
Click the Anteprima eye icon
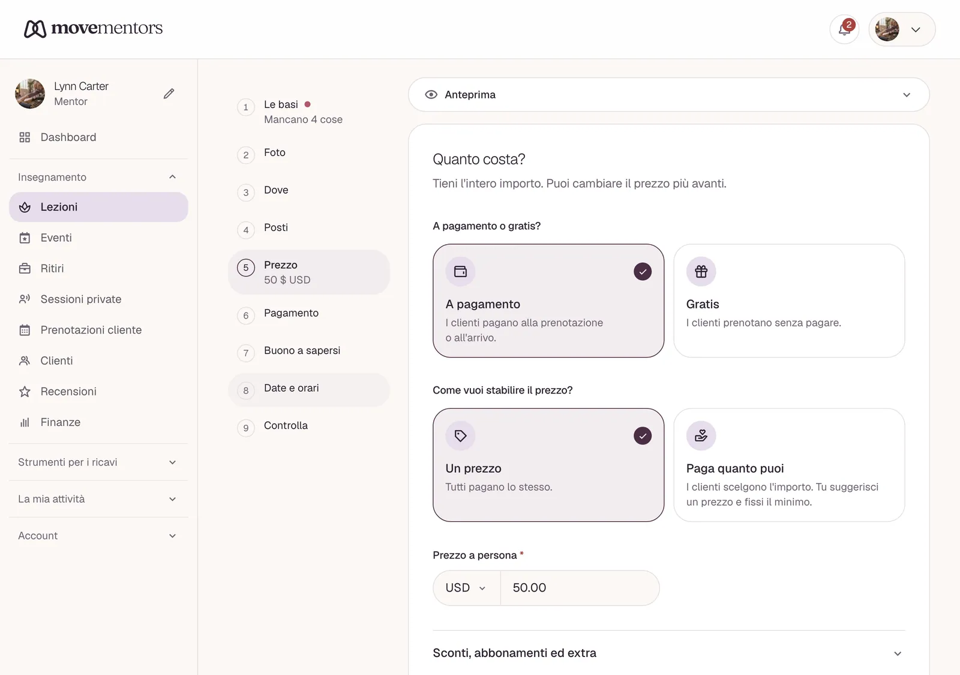coord(431,95)
